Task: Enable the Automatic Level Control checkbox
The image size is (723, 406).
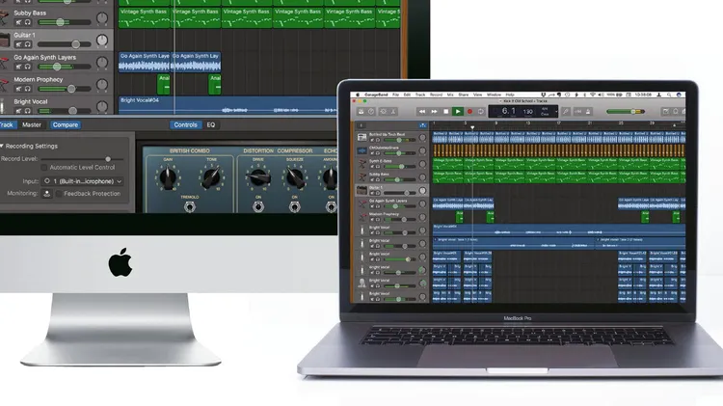Action: (x=43, y=168)
